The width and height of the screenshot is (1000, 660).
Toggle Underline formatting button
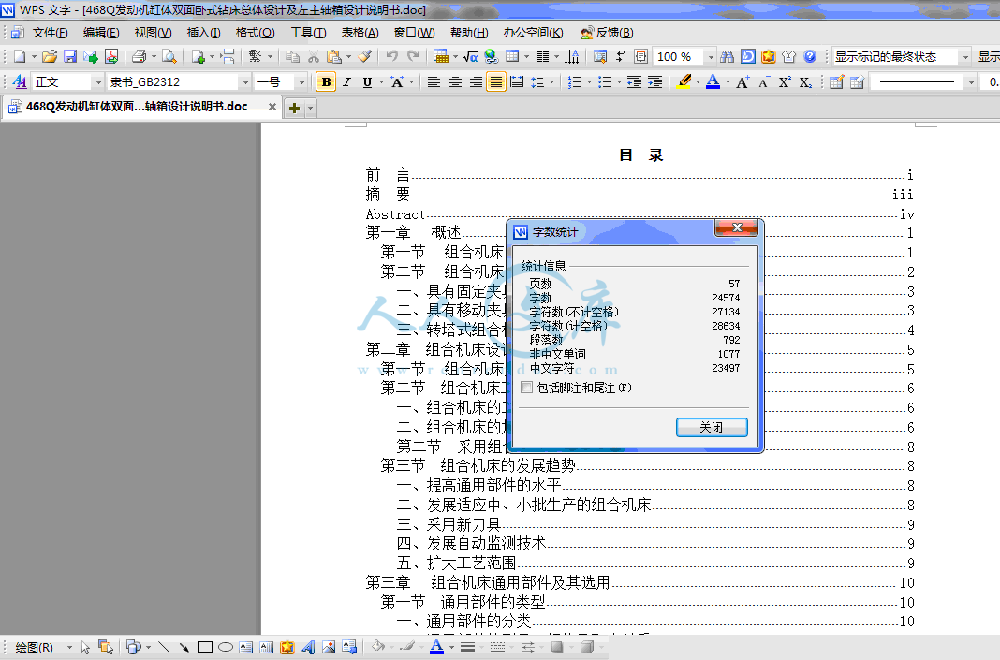click(x=367, y=82)
